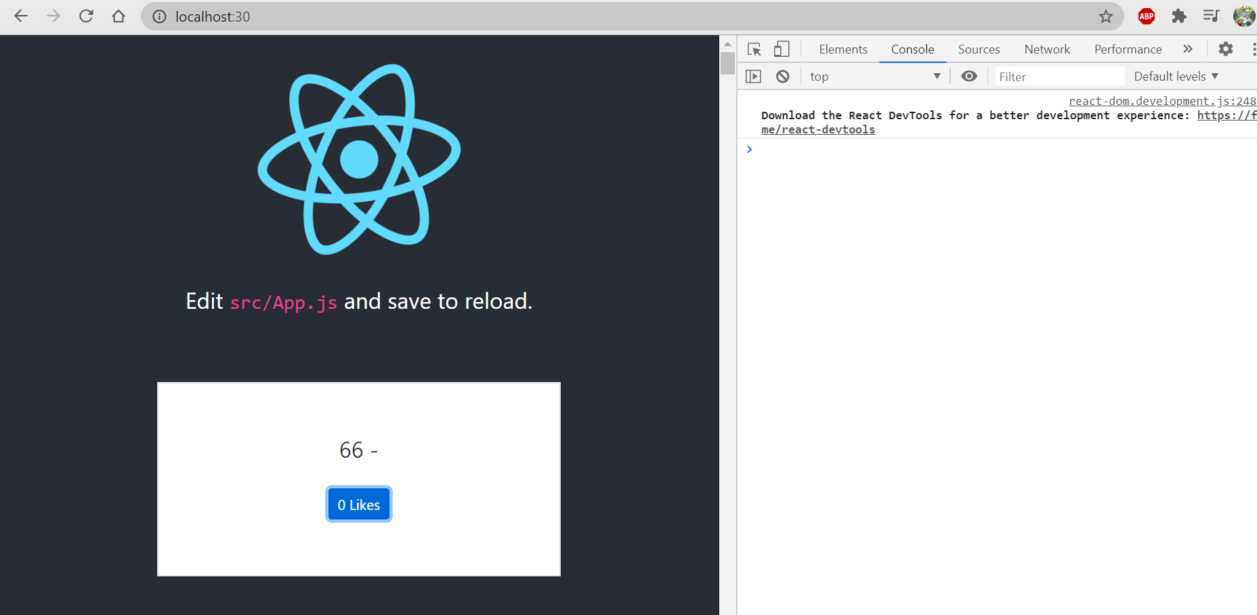This screenshot has width=1257, height=615.
Task: Open the Extensions puzzle menu
Action: (1179, 16)
